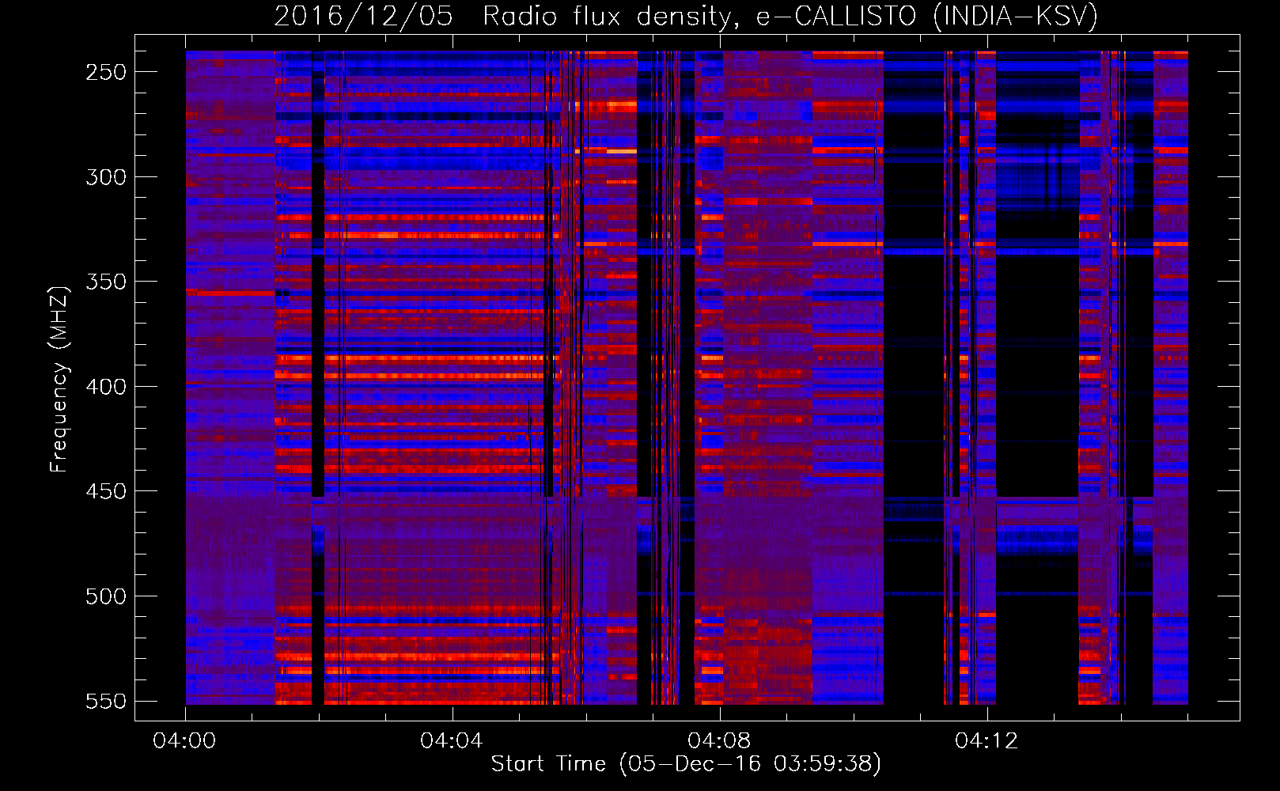1280x791 pixels.
Task: Click the '04:00' time tick label
Action: pyautogui.click(x=184, y=740)
